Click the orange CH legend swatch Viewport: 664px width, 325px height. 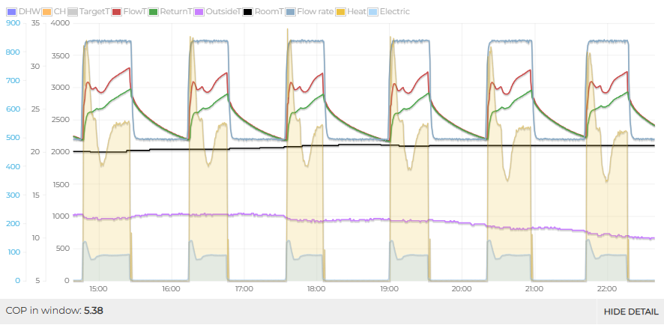click(46, 12)
